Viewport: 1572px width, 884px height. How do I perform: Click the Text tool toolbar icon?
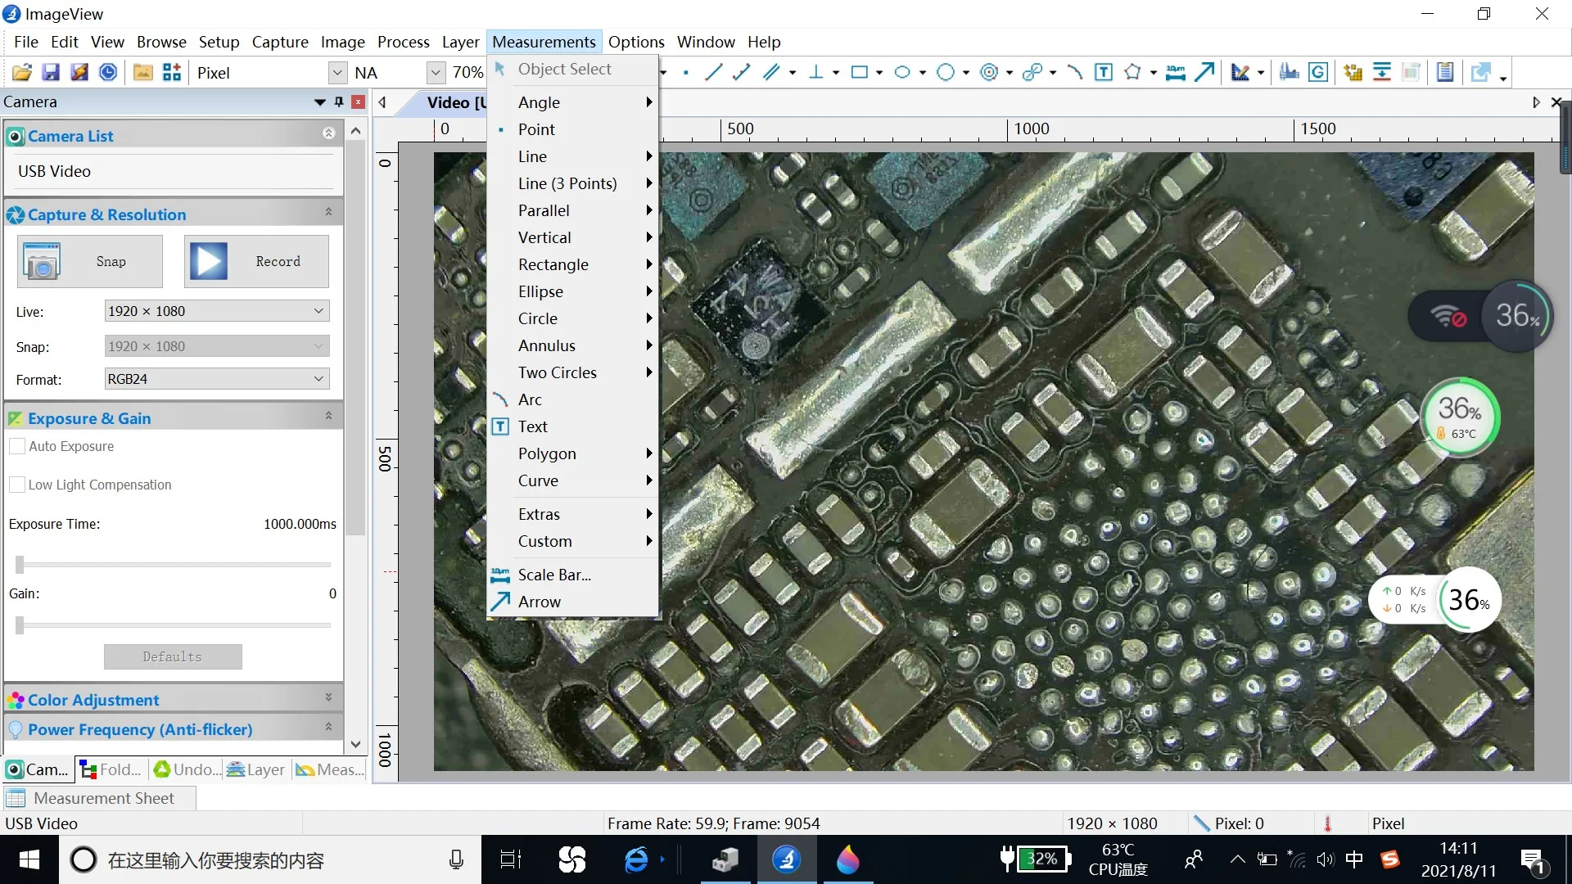pyautogui.click(x=1104, y=73)
